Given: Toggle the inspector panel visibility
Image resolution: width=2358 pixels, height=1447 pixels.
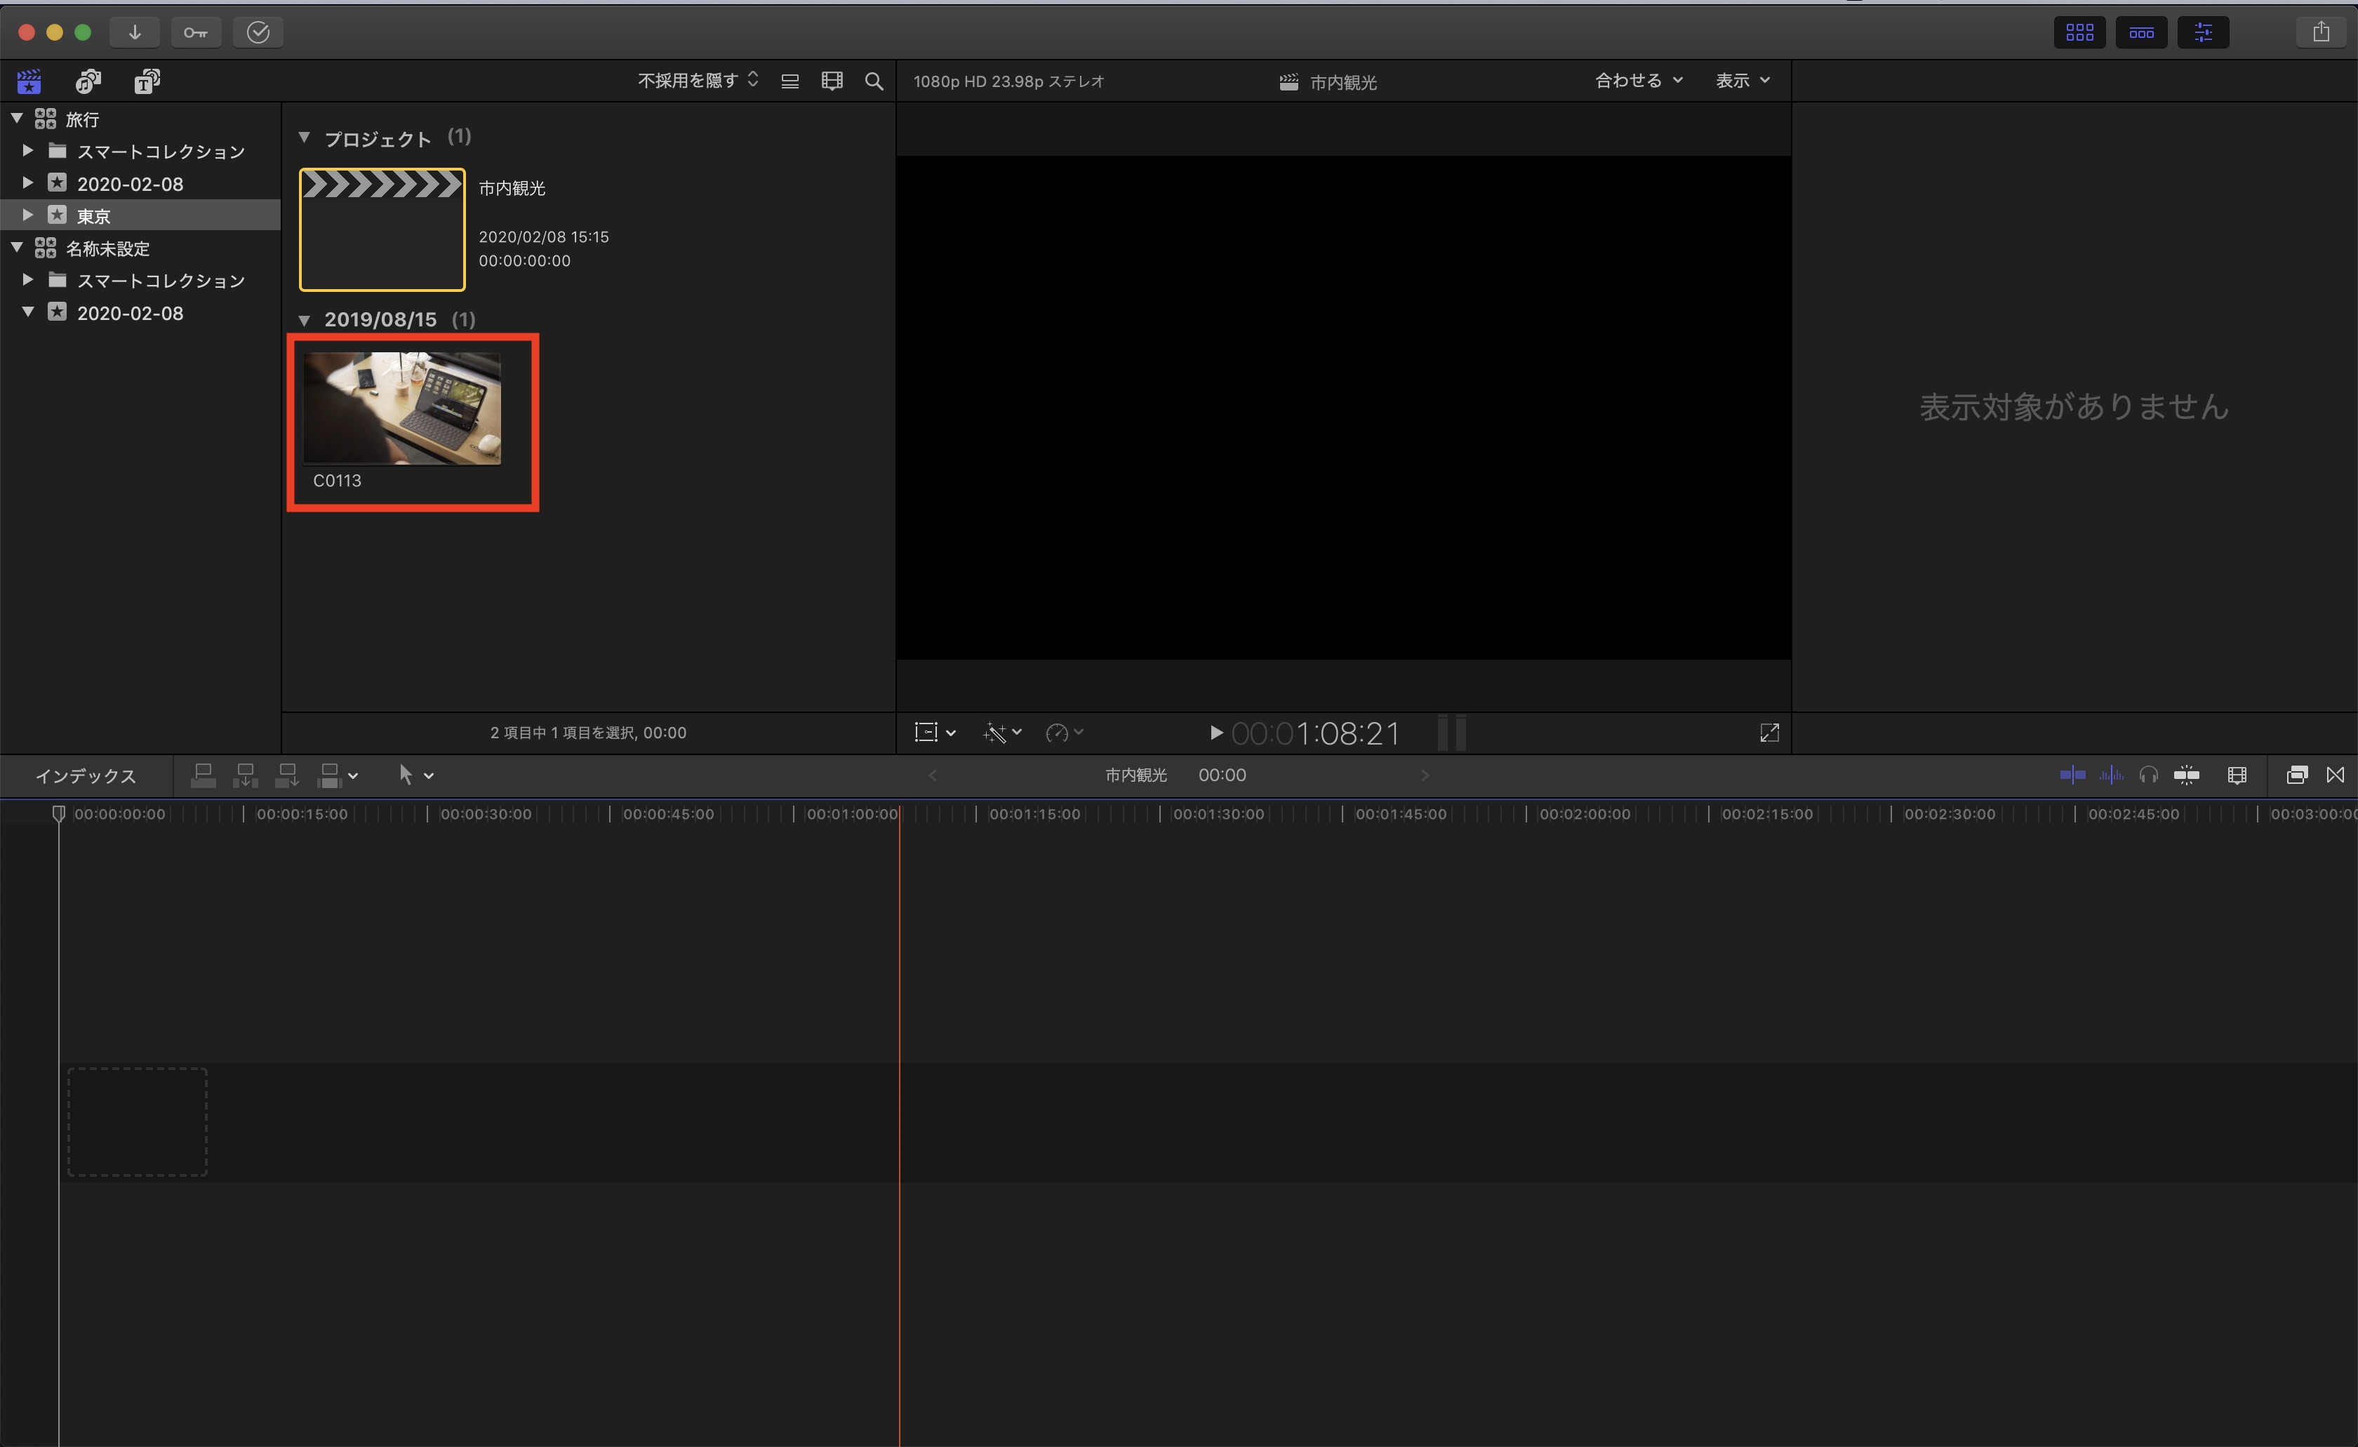Looking at the screenshot, I should coord(2203,32).
